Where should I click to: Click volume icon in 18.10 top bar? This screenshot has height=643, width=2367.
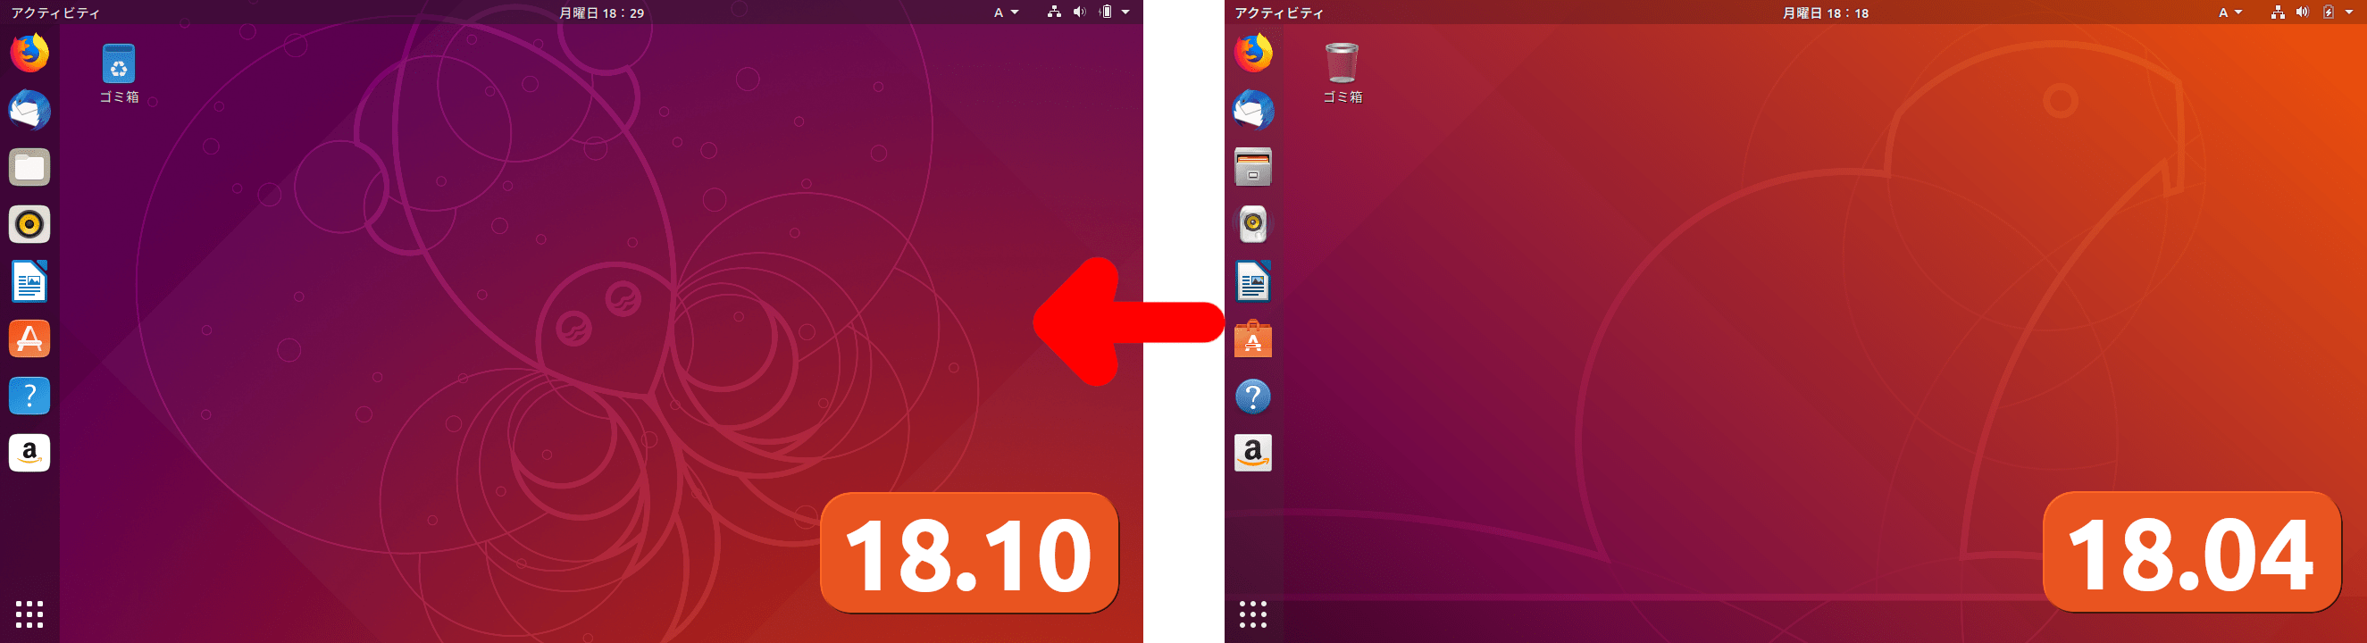point(1080,12)
